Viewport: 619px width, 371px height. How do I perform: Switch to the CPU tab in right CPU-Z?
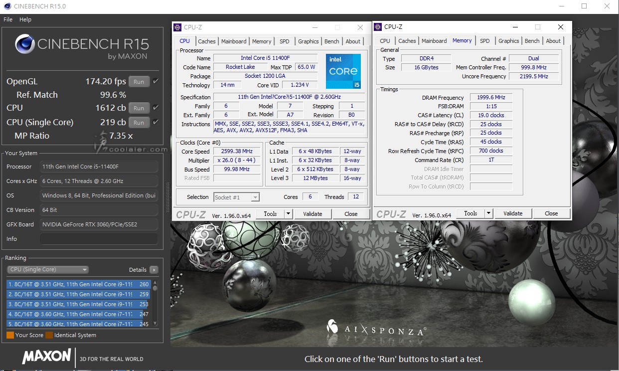click(385, 41)
